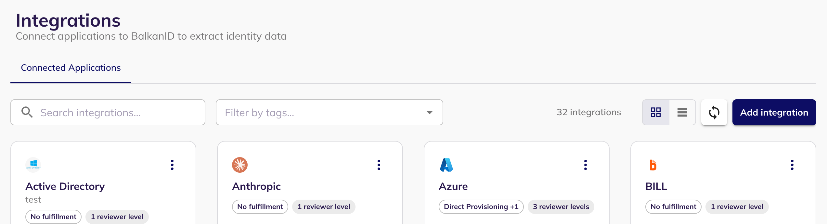Image resolution: width=827 pixels, height=224 pixels.
Task: Open the Active Directory integration title
Action: [x=65, y=186]
